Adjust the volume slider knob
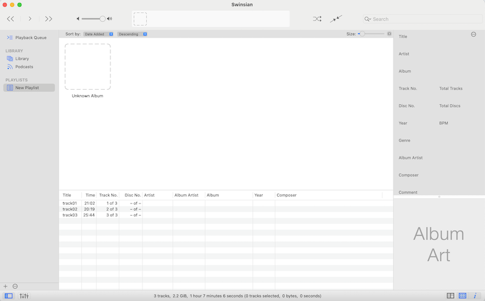 click(x=102, y=19)
